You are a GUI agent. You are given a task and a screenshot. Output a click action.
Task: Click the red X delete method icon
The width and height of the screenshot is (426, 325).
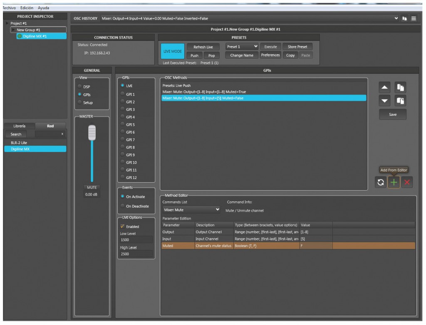tap(407, 183)
